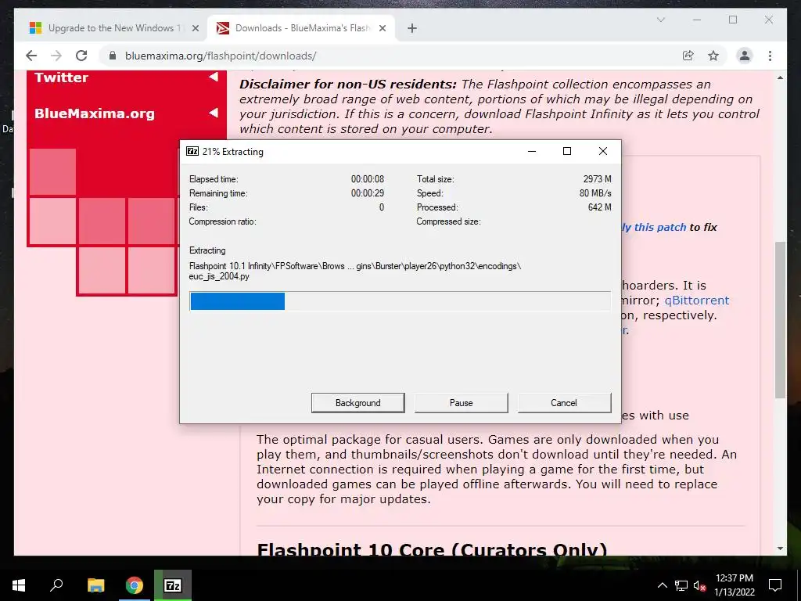Click the 'Speed:' value 80 MB/s

tap(595, 193)
